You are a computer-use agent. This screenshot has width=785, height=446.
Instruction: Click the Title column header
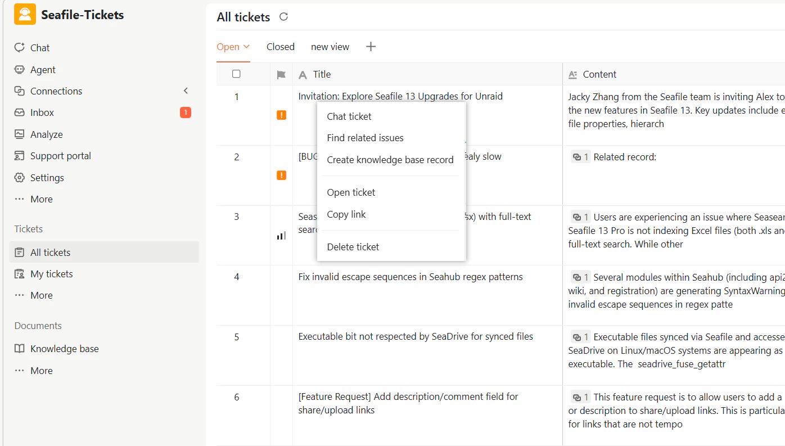coord(322,74)
